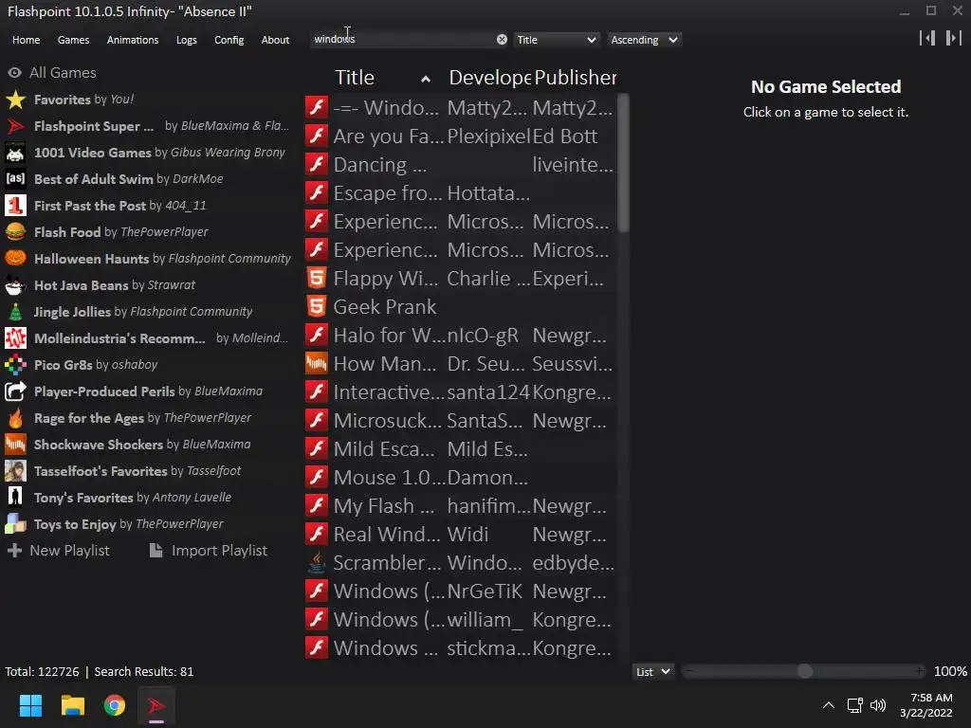Select the Flash Food burger icon
The width and height of the screenshot is (971, 728).
15,232
